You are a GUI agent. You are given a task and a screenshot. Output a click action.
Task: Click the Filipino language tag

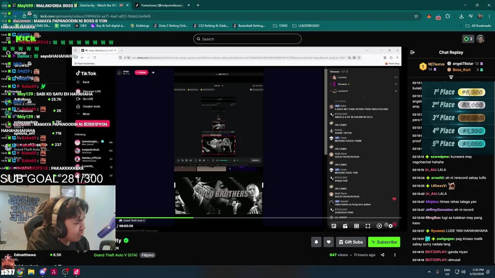click(147, 255)
